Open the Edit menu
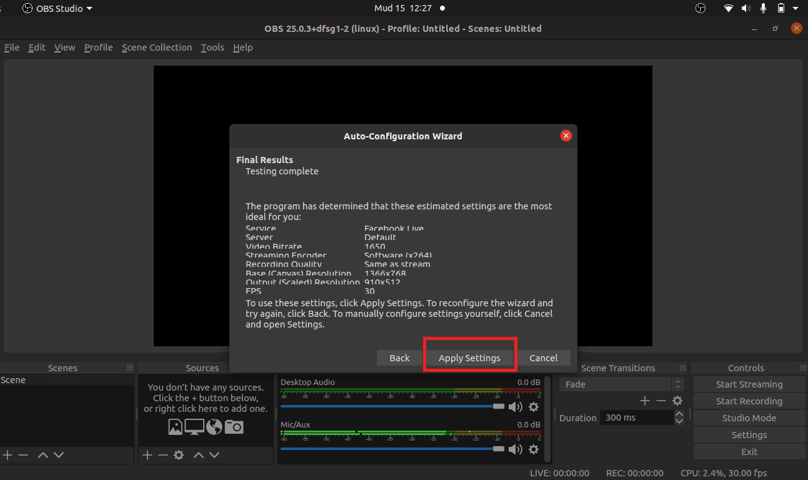 [x=37, y=47]
